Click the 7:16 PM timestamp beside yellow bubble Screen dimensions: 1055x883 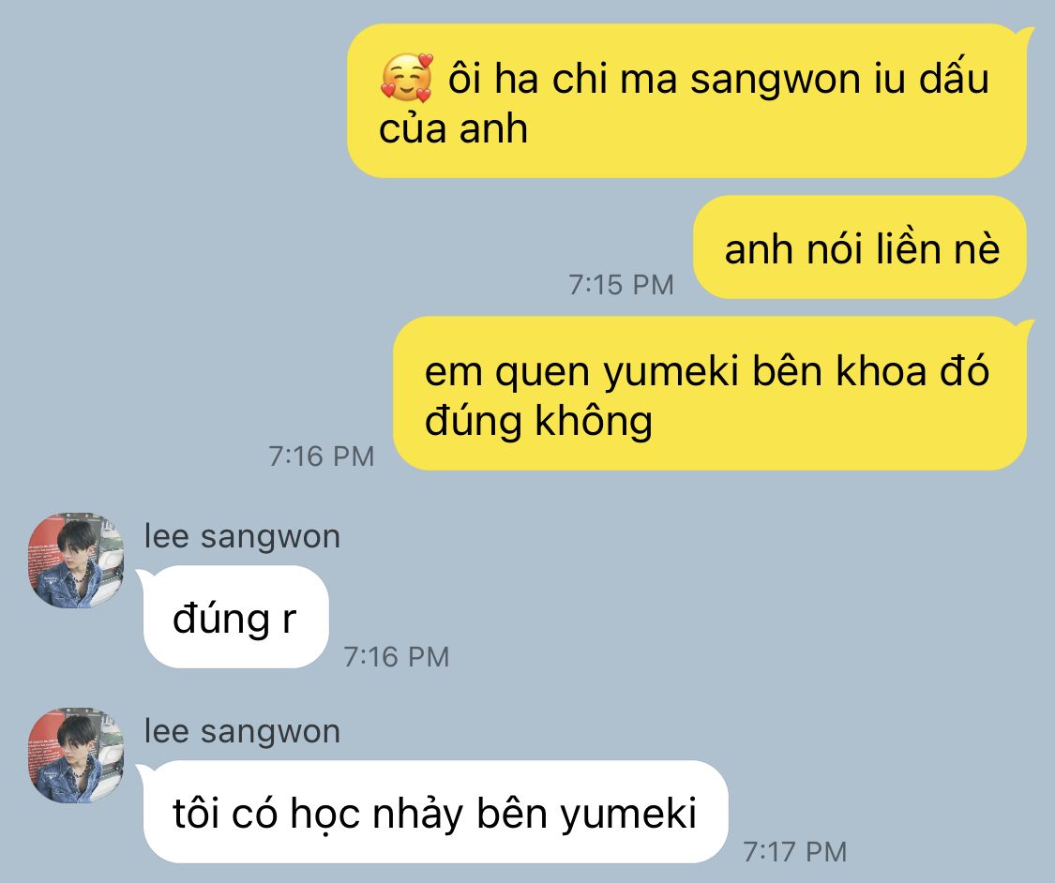(322, 456)
